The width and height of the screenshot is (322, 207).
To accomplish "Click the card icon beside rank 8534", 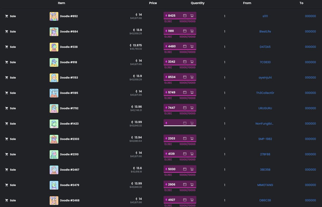I will click(x=185, y=77).
